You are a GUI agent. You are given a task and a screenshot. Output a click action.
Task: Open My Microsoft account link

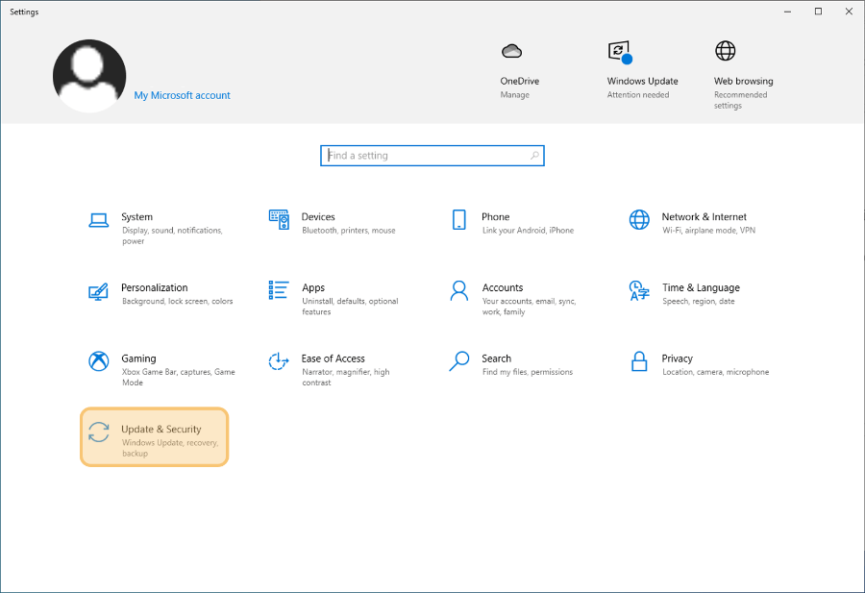tap(182, 95)
